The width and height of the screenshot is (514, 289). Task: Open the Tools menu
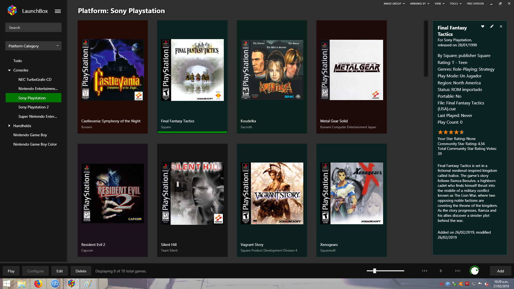tap(455, 4)
